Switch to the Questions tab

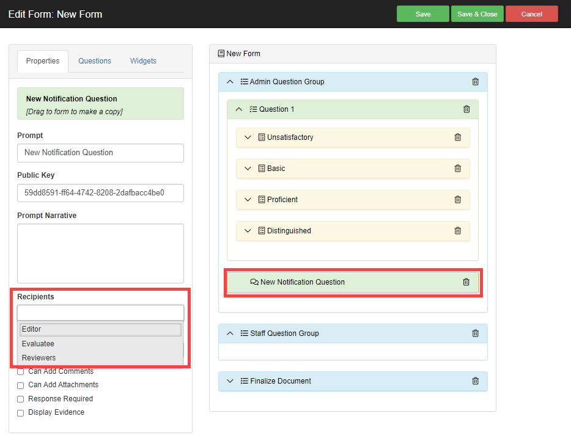click(95, 60)
